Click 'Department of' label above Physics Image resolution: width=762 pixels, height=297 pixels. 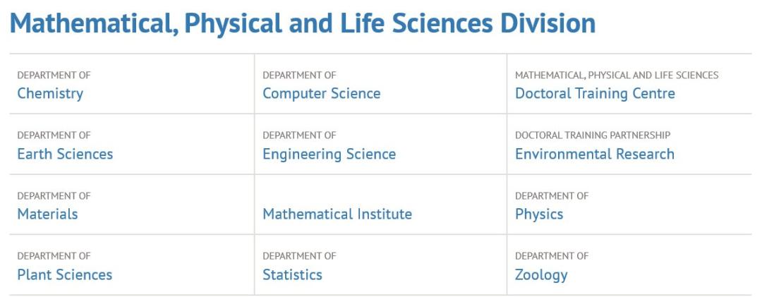coord(552,195)
